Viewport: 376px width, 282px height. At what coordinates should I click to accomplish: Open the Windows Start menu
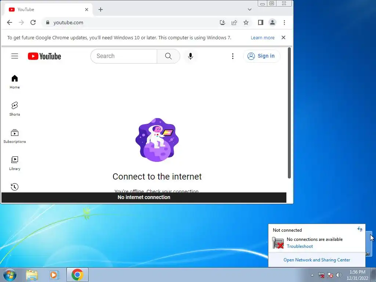(10, 275)
